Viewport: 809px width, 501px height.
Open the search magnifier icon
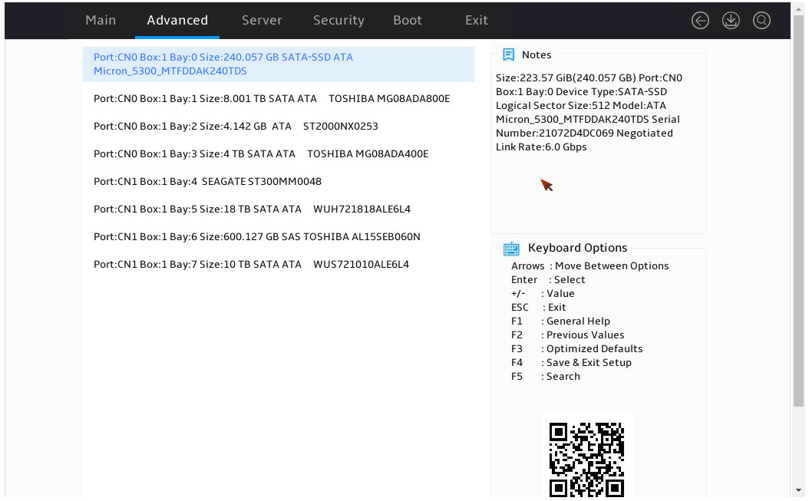point(761,21)
